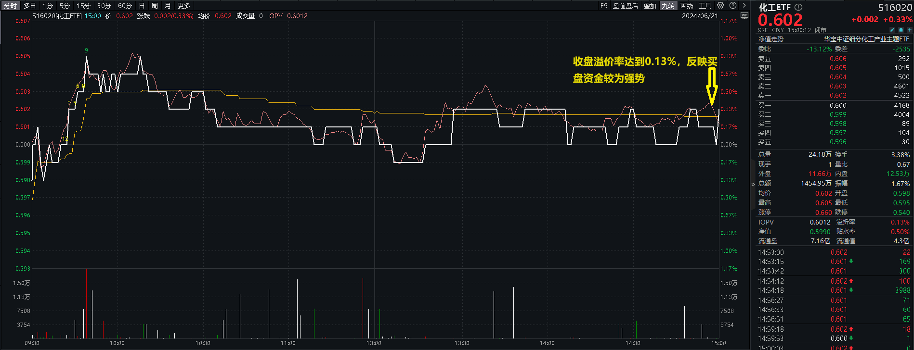Switch to the 分时 intraday tab
Viewport: 914px width, 350px height.
point(10,6)
